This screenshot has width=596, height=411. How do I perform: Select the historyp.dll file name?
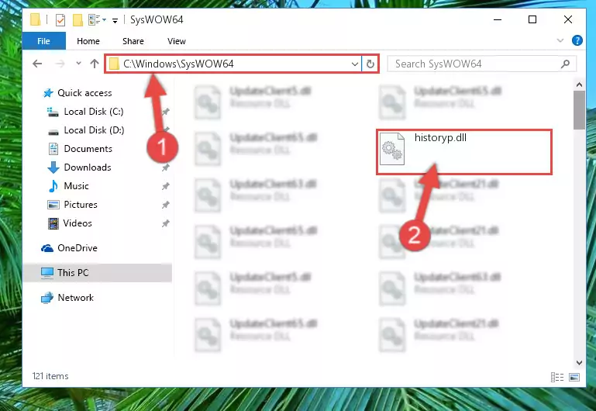[440, 137]
